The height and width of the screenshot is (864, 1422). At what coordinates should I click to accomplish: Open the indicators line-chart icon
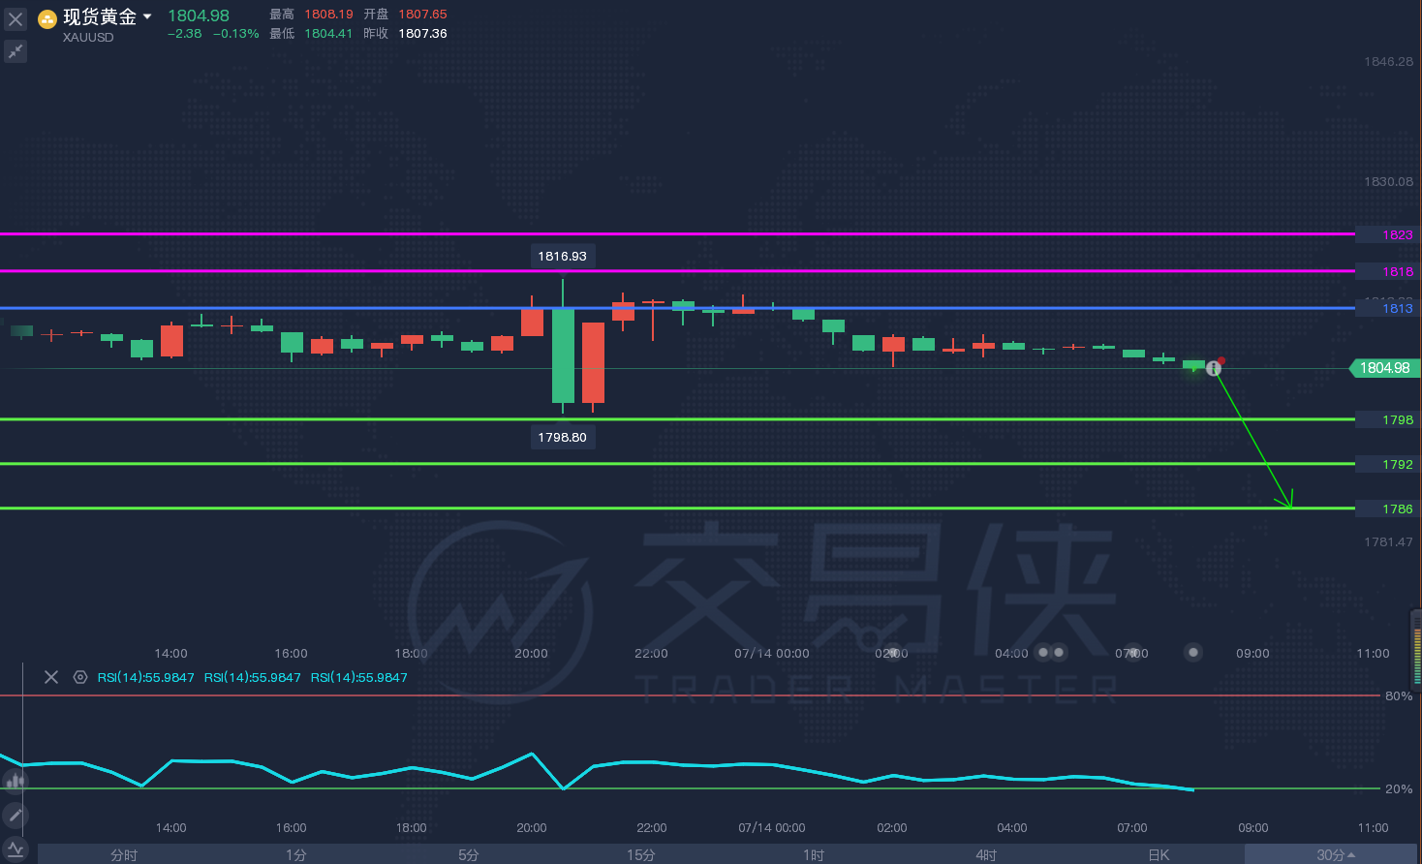(15, 849)
